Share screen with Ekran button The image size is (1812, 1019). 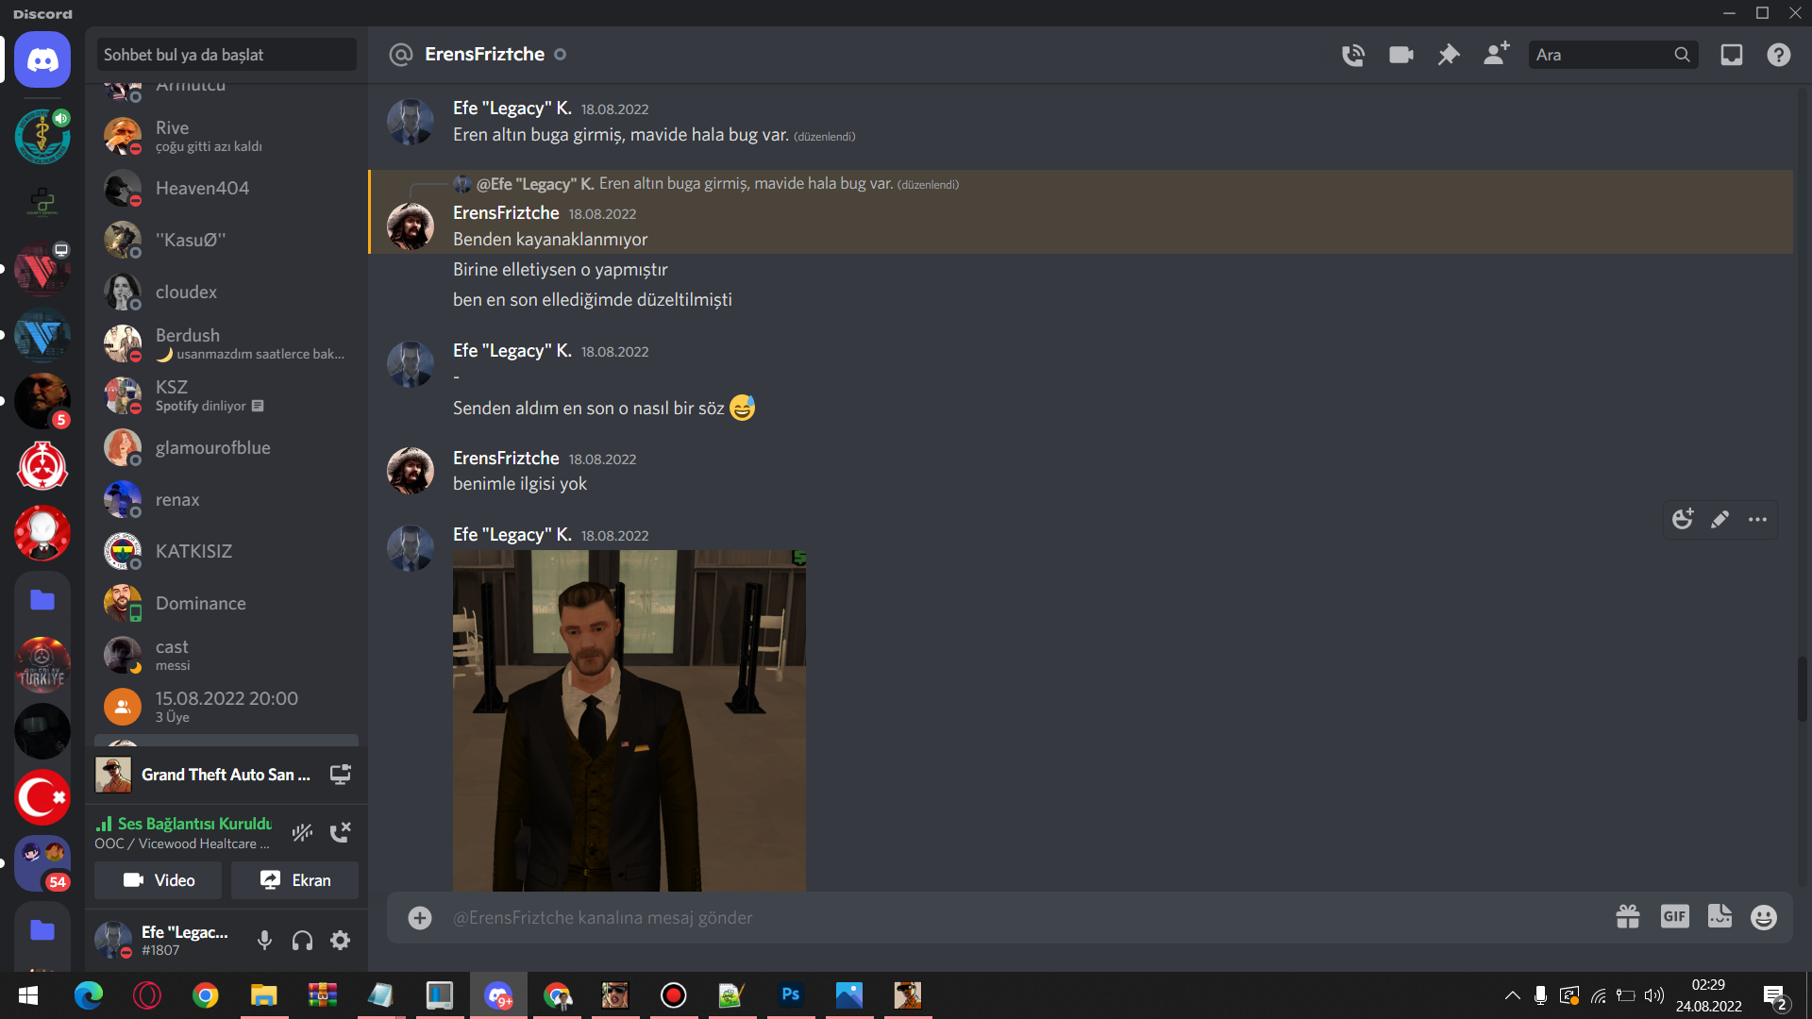point(294,880)
